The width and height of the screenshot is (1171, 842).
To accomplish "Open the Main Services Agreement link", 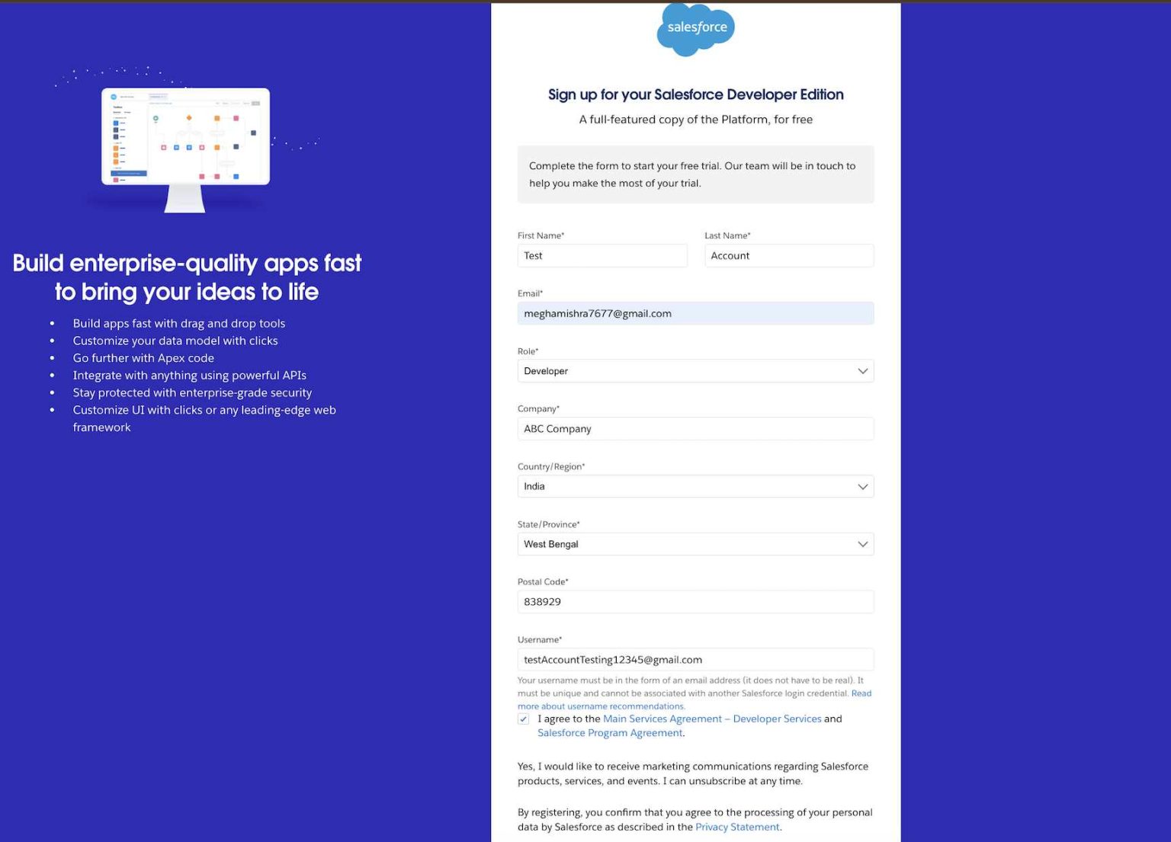I will point(711,719).
